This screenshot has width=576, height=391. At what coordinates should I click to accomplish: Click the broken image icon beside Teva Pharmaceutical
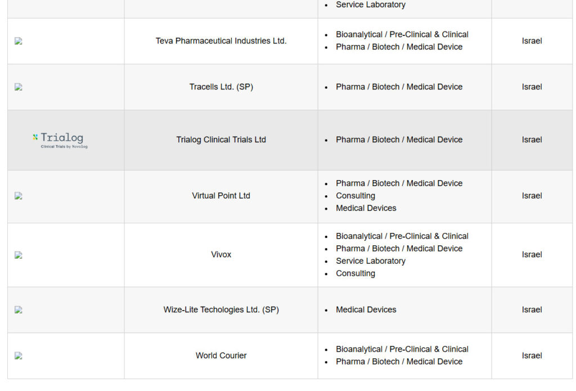pos(19,41)
